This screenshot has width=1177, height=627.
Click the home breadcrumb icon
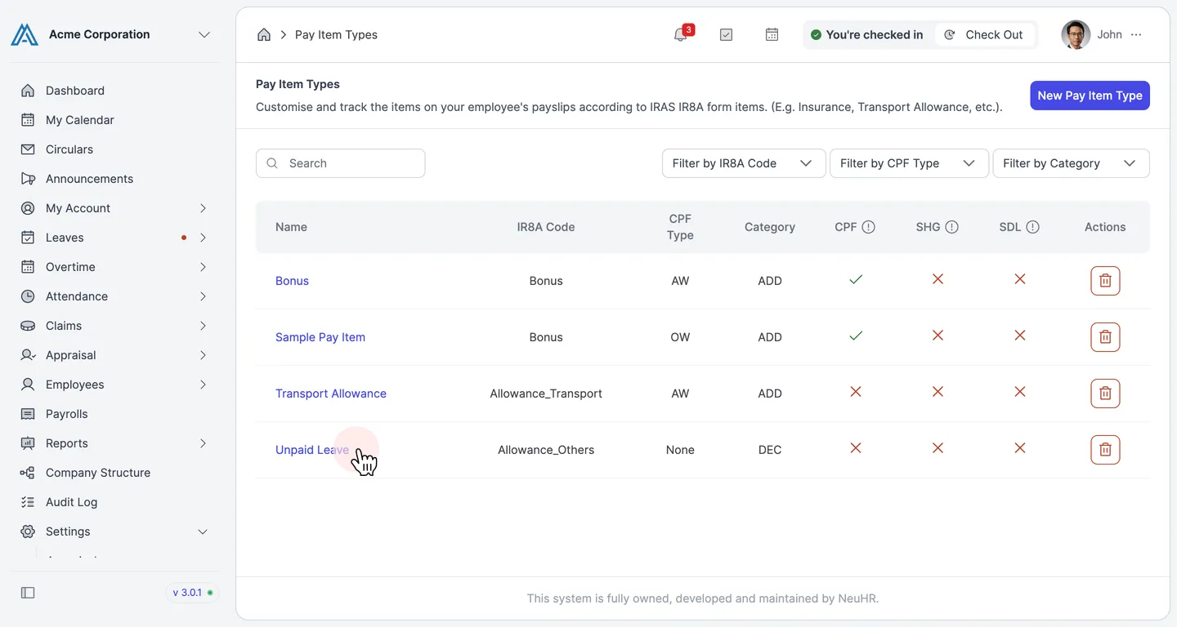pyautogui.click(x=264, y=34)
